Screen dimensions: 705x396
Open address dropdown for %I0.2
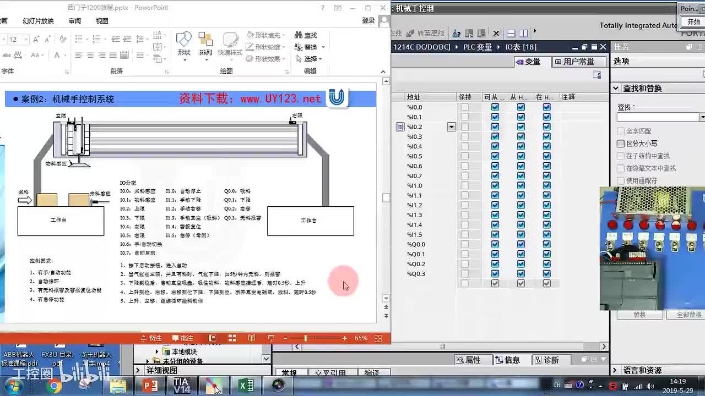451,127
